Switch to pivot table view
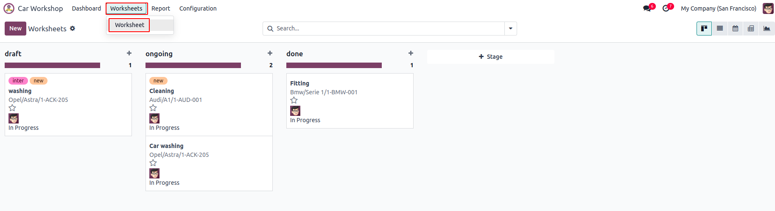 pos(751,28)
